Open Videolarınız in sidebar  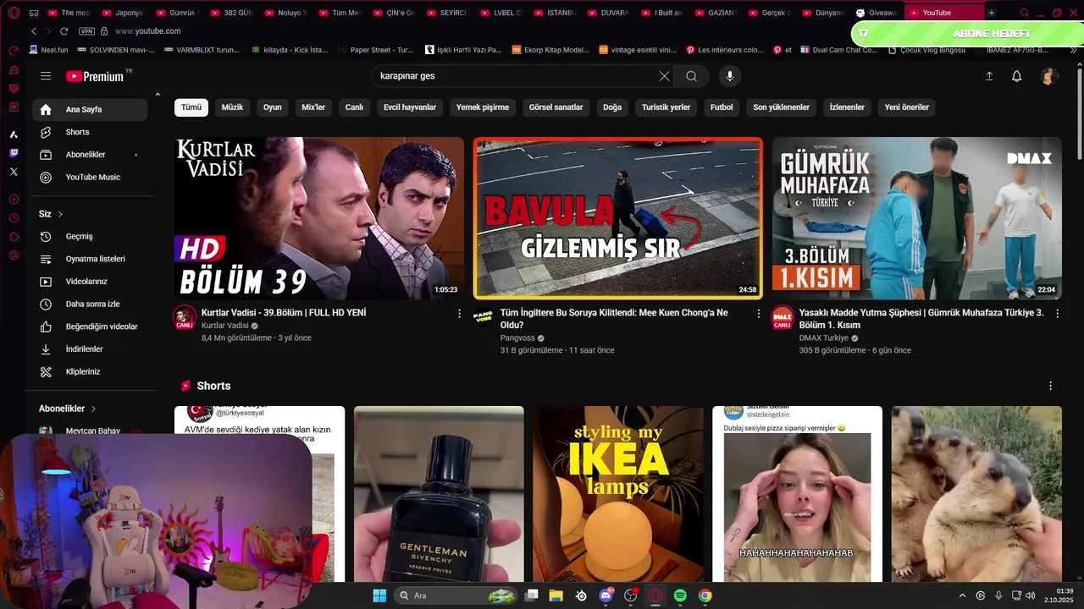[90, 282]
